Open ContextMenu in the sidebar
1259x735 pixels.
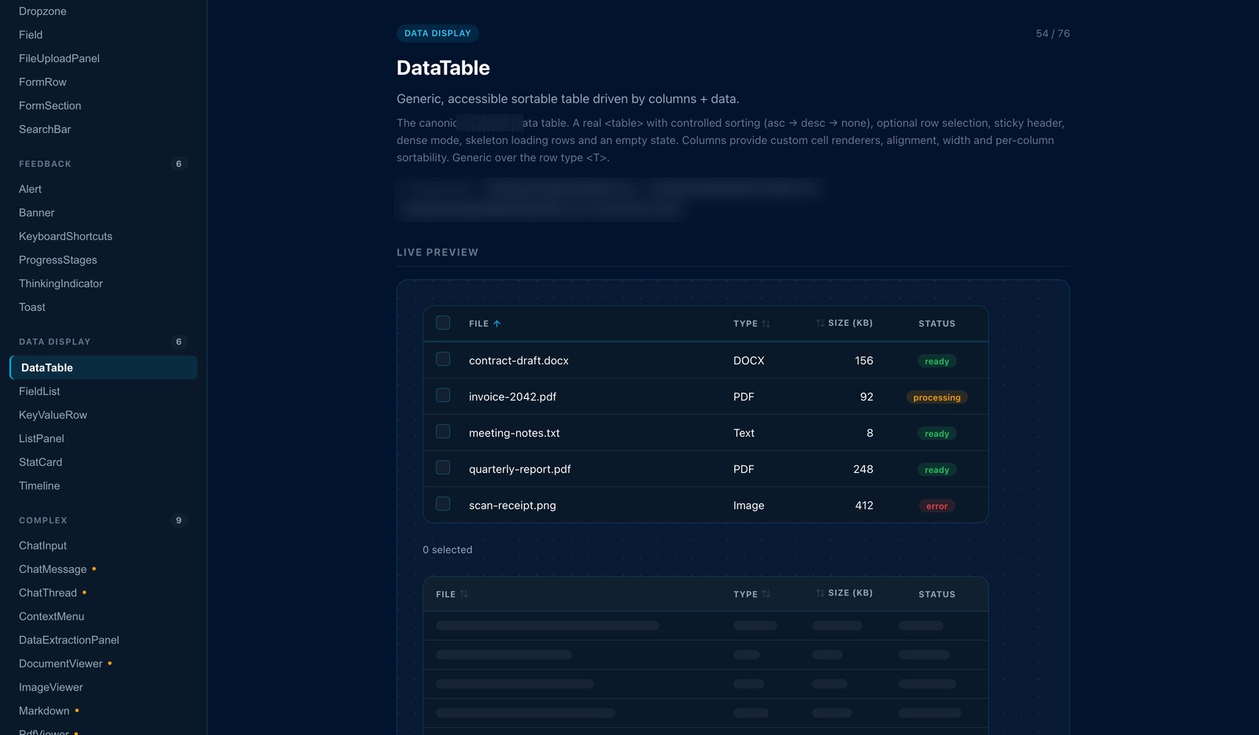coord(51,616)
